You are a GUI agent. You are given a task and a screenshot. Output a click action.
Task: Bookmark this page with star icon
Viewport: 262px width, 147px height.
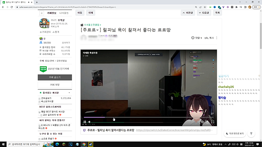click(205, 7)
